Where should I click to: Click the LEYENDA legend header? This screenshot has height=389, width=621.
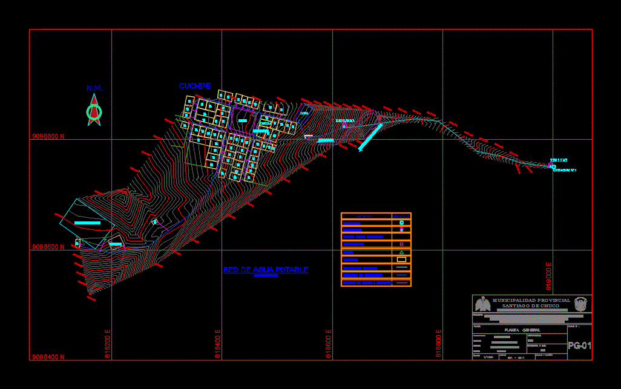coord(364,216)
